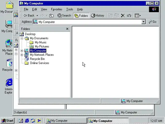This screenshot has height=124, width=165.
Task: Select Online Services folder in tree
Action: (x=39, y=63)
